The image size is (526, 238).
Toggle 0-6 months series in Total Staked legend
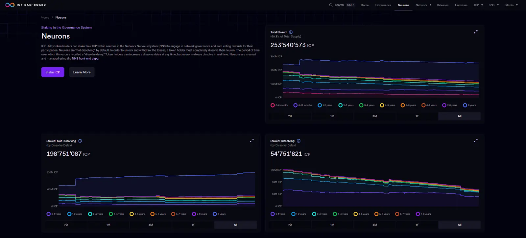point(279,105)
